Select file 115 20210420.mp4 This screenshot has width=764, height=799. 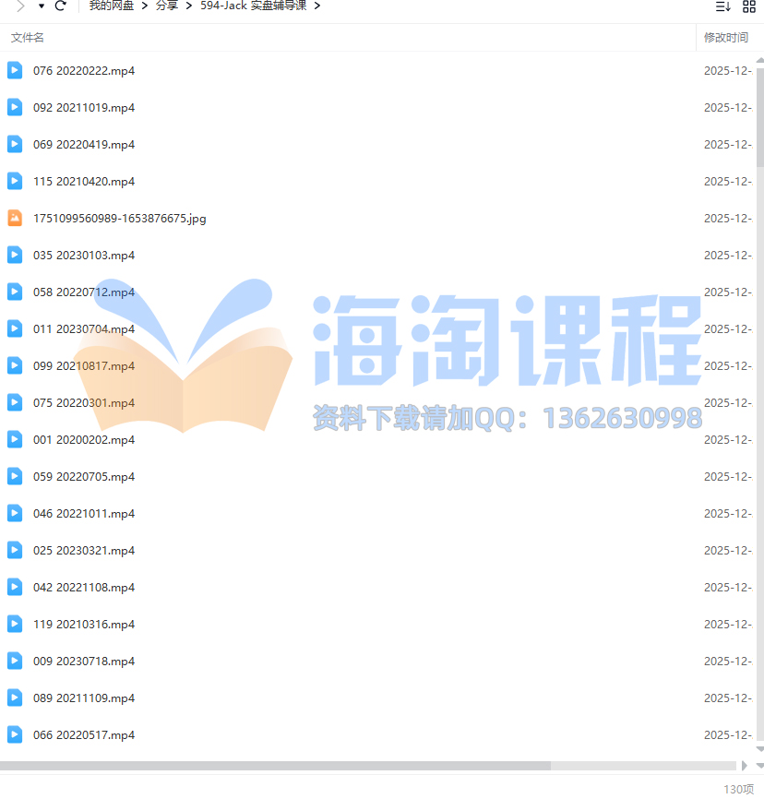[x=84, y=181]
